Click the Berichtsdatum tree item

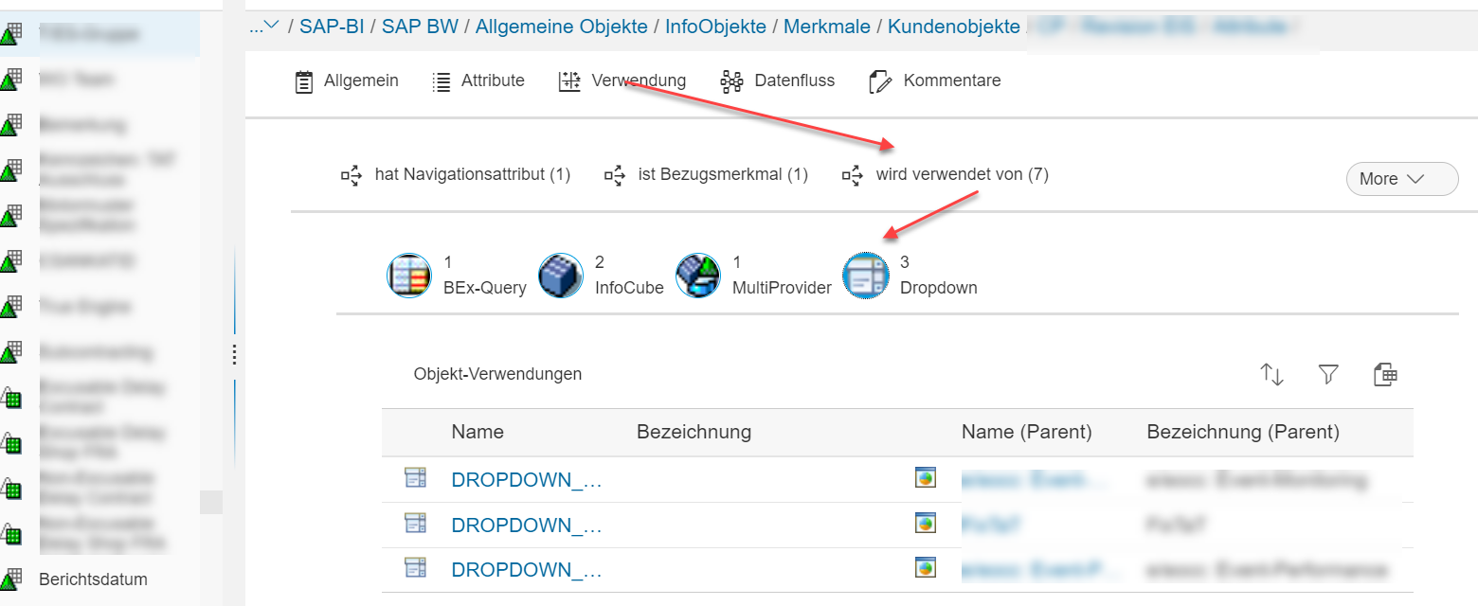coord(93,579)
